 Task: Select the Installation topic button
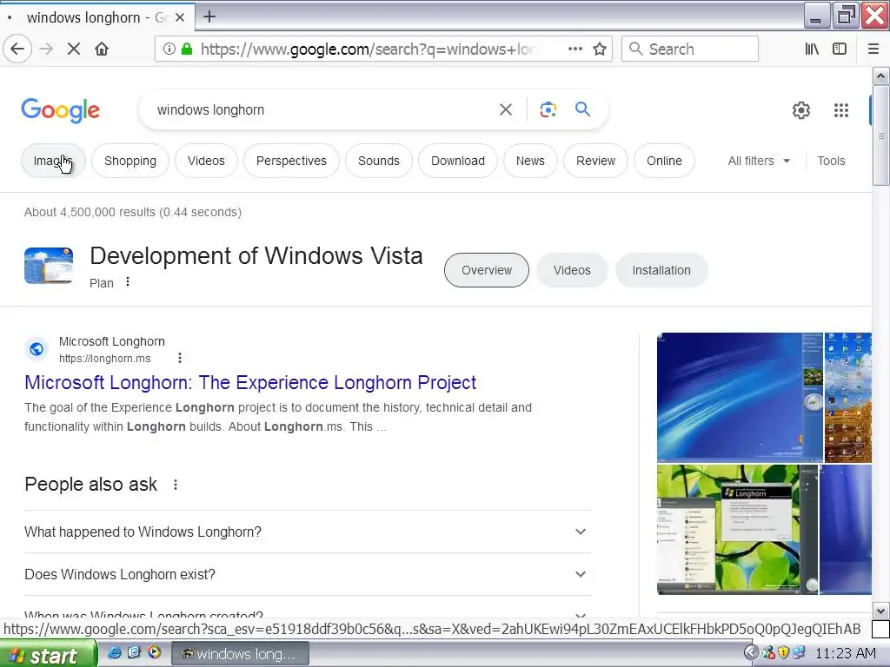661,270
